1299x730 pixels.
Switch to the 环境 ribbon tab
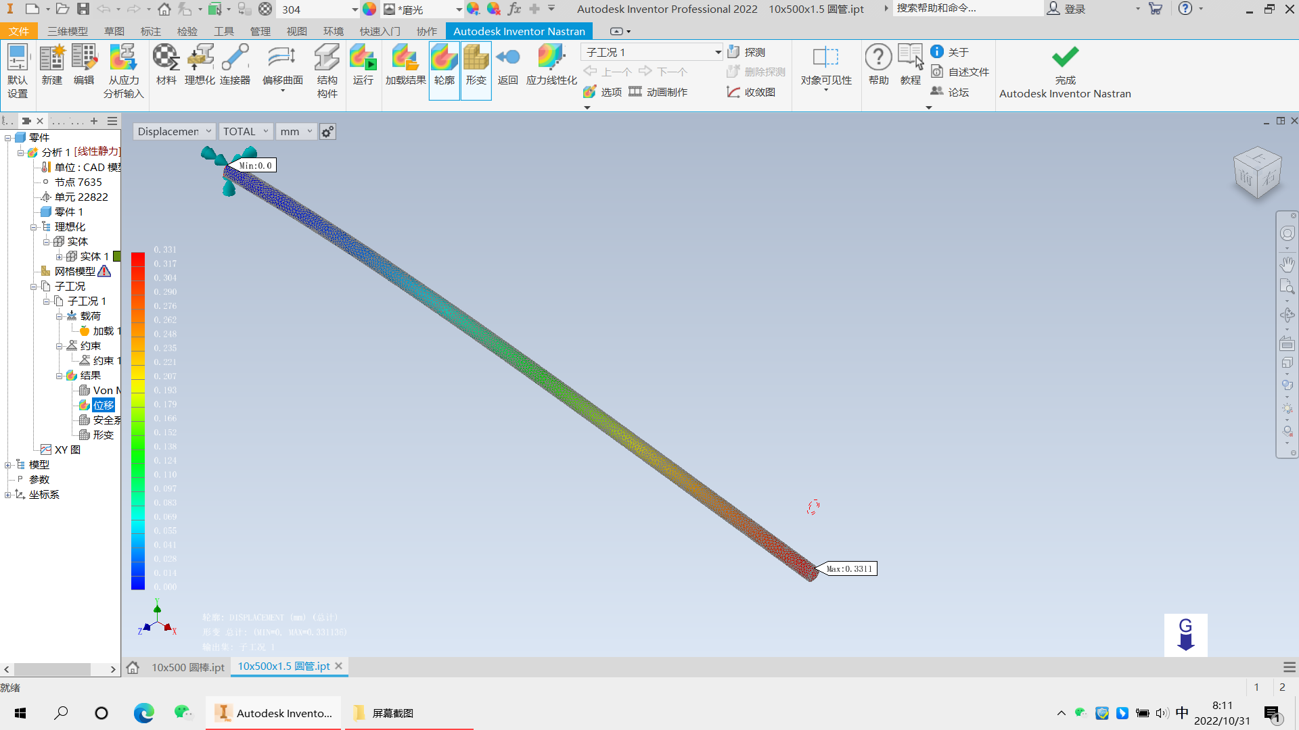[x=334, y=32]
